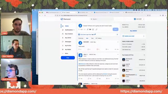
Task: Click Buy next to MLHUSER post
Action: [x=95, y=42]
